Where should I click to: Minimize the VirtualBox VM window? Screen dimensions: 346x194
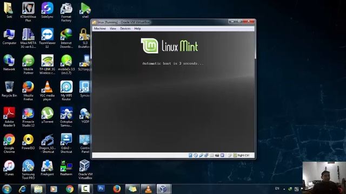pos(232,22)
